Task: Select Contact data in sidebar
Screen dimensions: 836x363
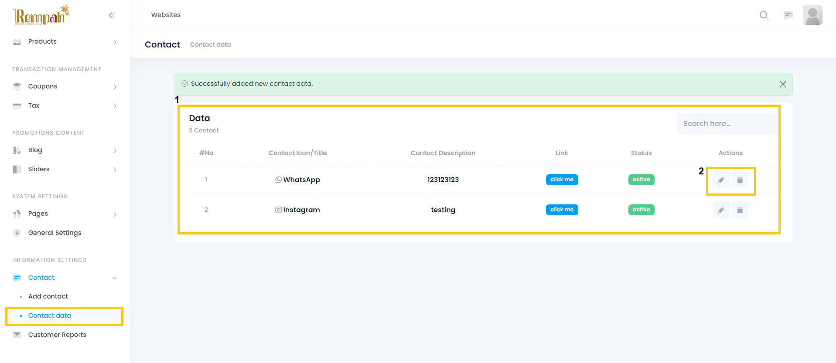Action: (x=50, y=316)
